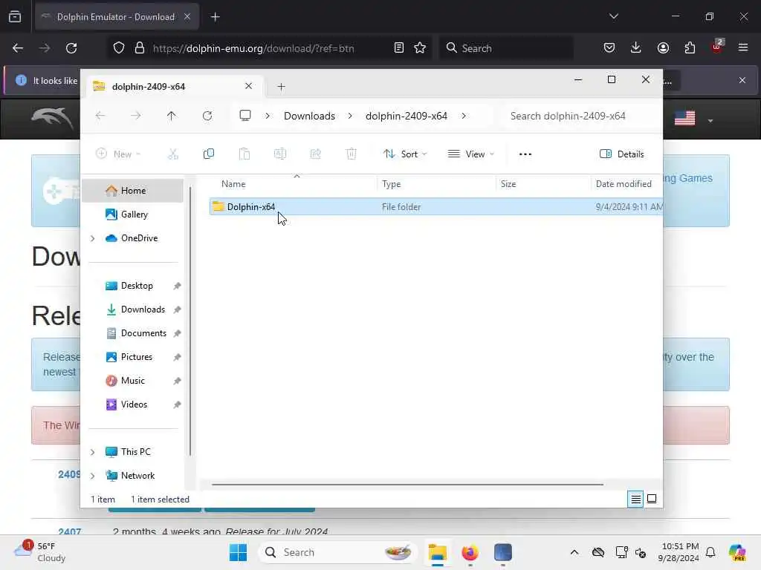Click Downloads breadcrumb in address bar
761x570 pixels.
tap(309, 116)
